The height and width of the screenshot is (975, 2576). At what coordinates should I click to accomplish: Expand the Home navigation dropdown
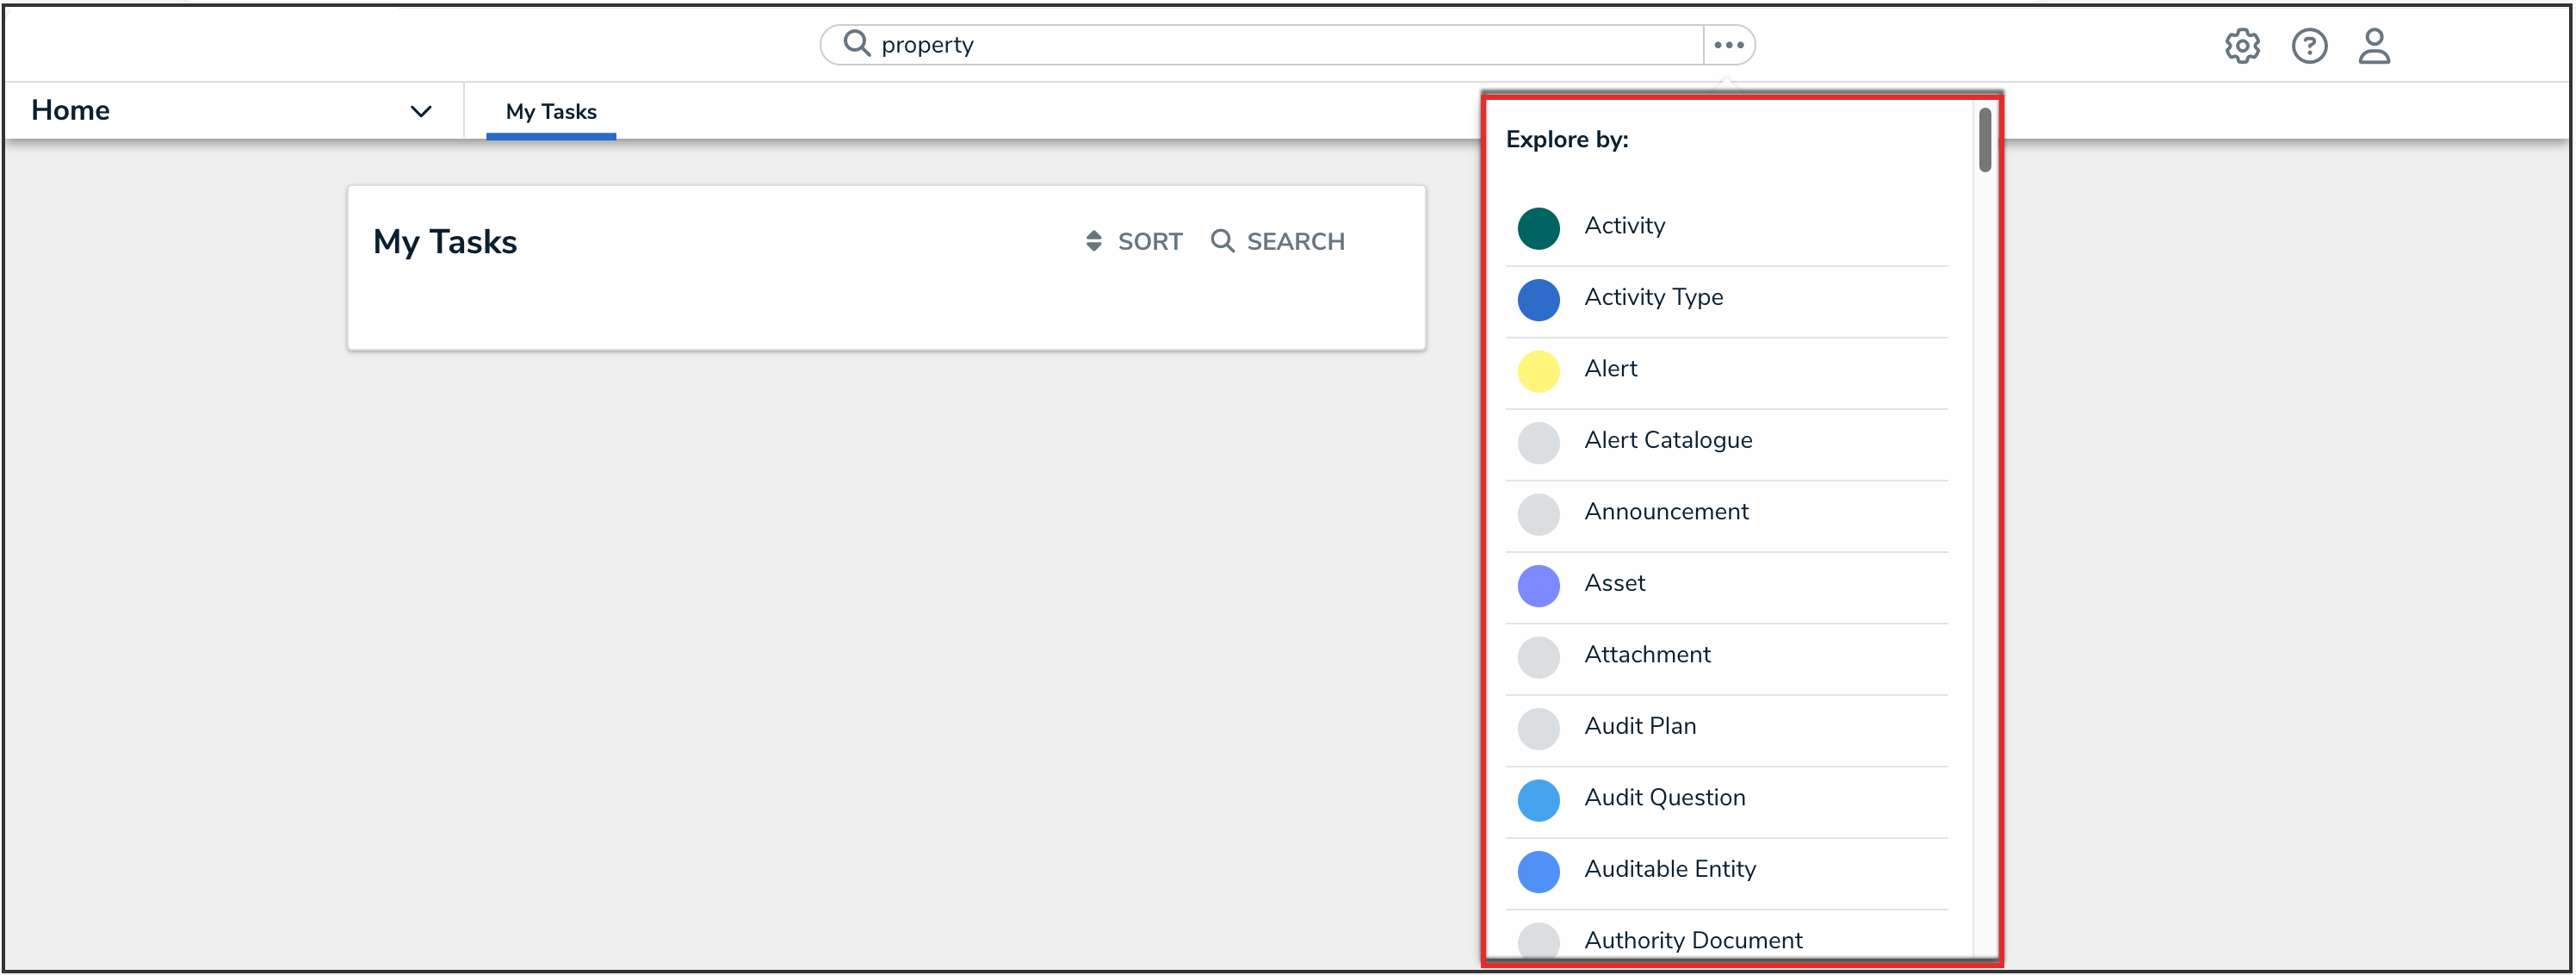[x=421, y=111]
